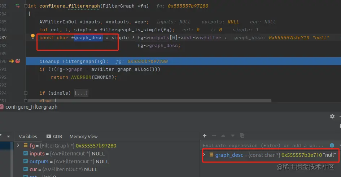Open the dropdown arrow left of Variables tab

(9, 136)
